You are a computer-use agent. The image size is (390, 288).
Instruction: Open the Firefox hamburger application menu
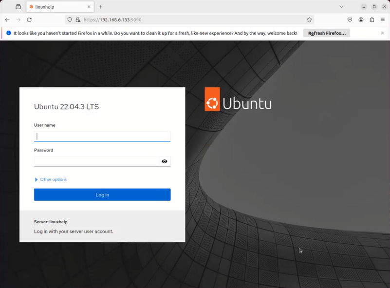383,19
